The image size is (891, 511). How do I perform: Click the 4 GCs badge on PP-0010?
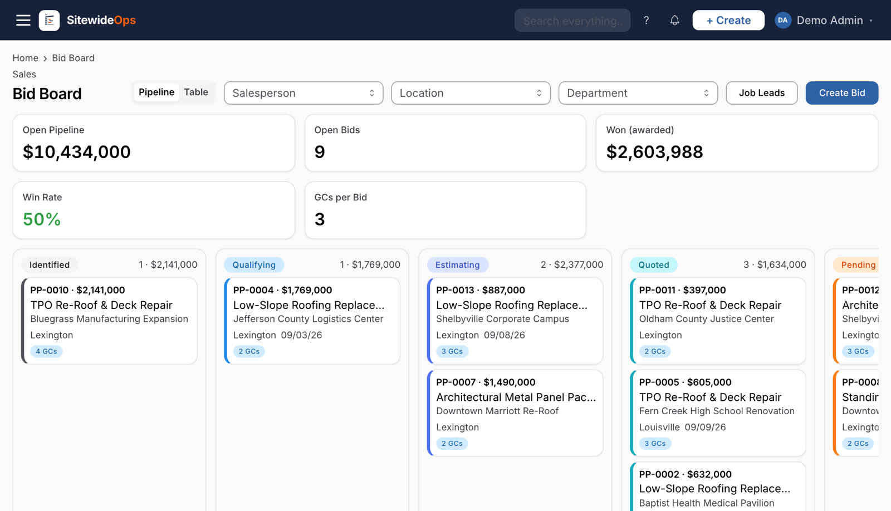tap(46, 351)
